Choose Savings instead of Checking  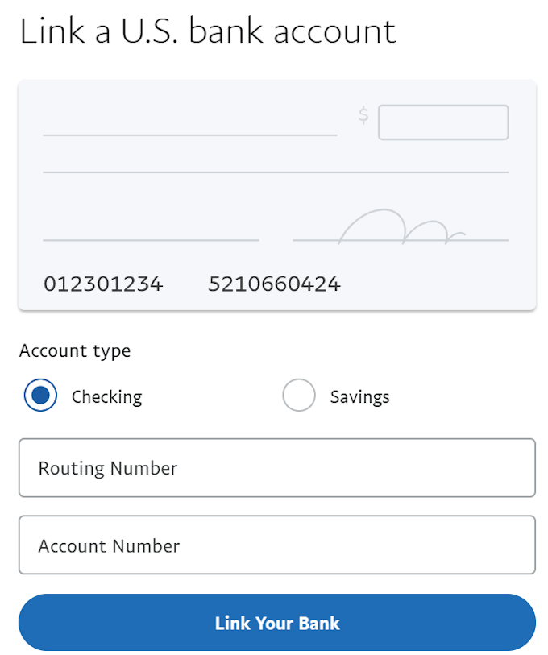[x=299, y=396]
